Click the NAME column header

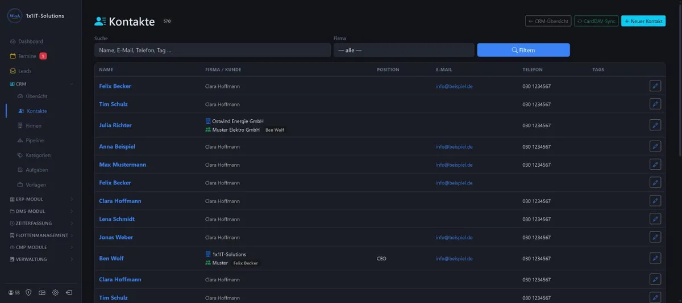click(106, 70)
